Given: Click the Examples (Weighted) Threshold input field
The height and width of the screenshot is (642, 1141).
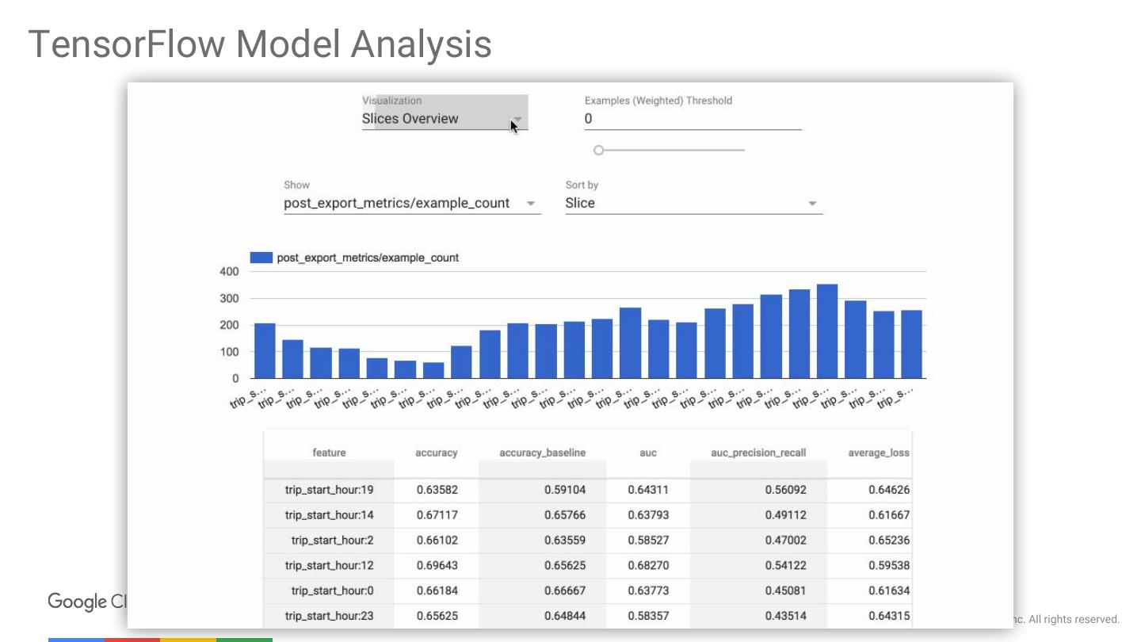Looking at the screenshot, I should pos(693,119).
